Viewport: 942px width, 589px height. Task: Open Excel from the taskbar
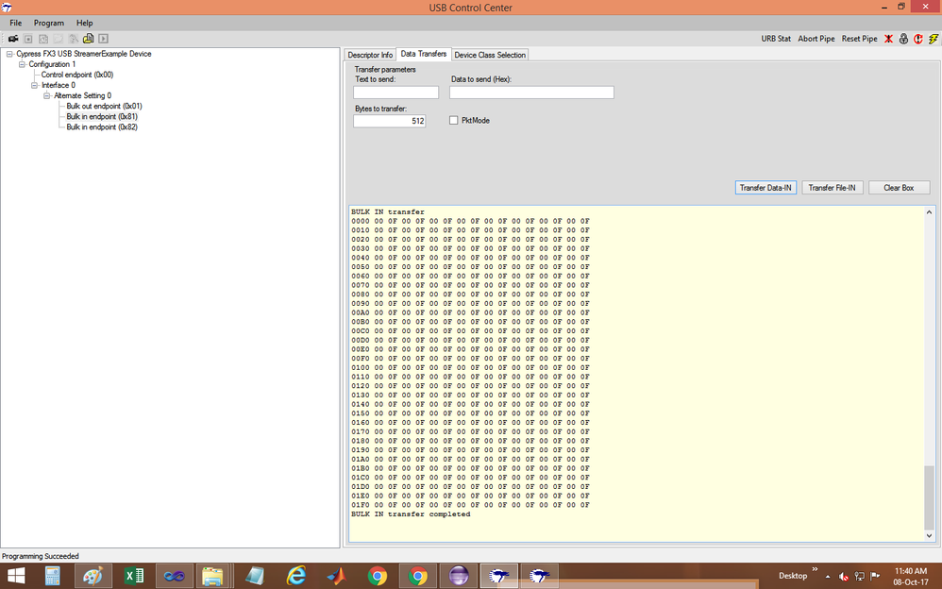(134, 575)
